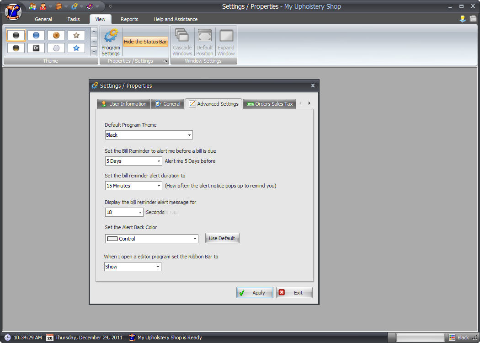Click the color grid theme icon in status bar
480x343 pixels.
point(452,338)
